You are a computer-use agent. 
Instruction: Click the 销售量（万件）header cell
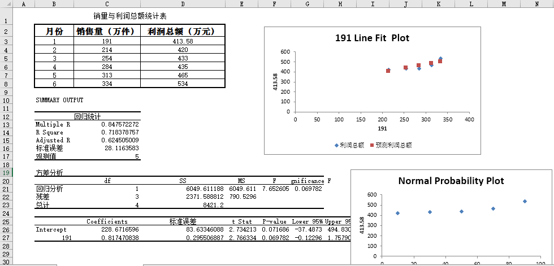(107, 31)
